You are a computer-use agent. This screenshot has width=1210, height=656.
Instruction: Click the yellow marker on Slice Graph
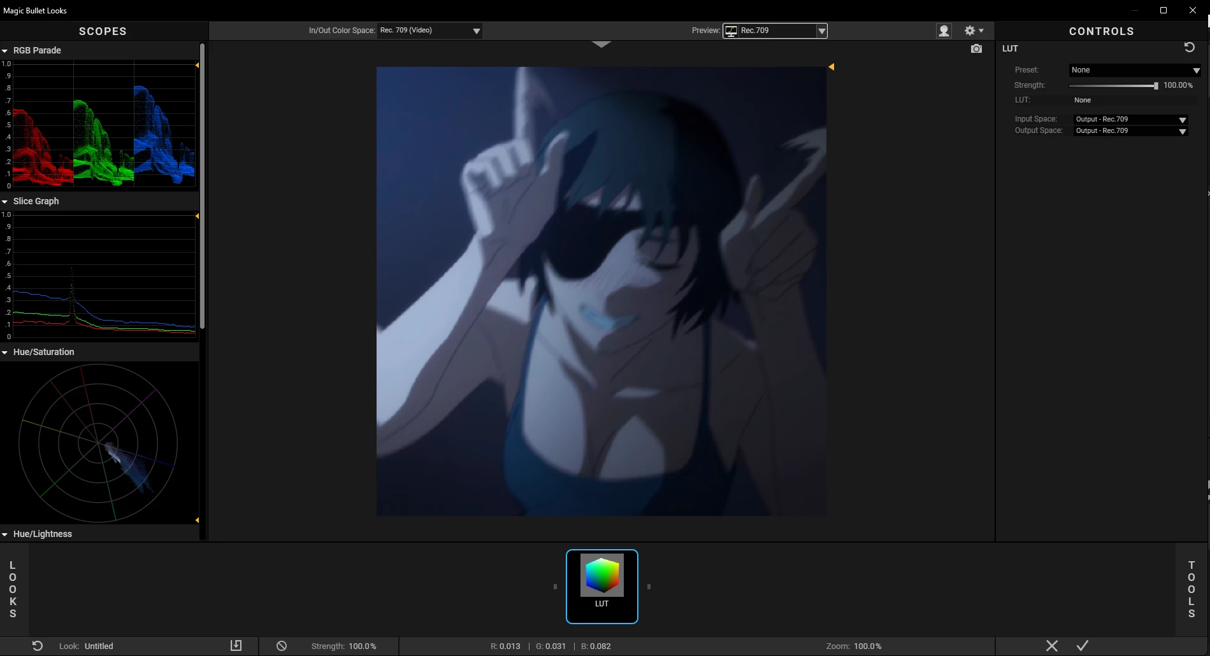[x=197, y=216]
